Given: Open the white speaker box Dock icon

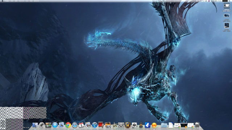Looking at the screenshot, I should pos(134,125).
